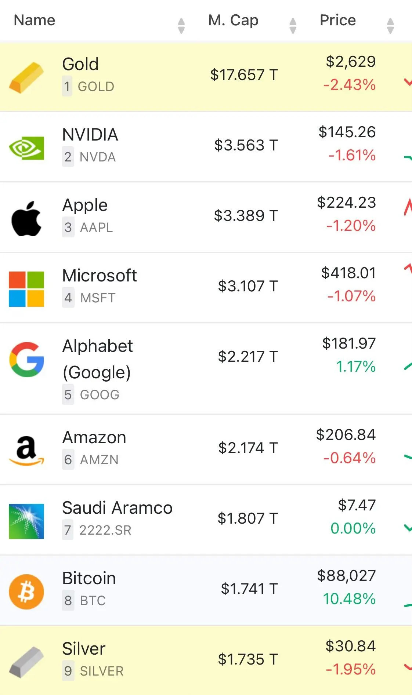Click the Bitcoin logo icon

[26, 592]
